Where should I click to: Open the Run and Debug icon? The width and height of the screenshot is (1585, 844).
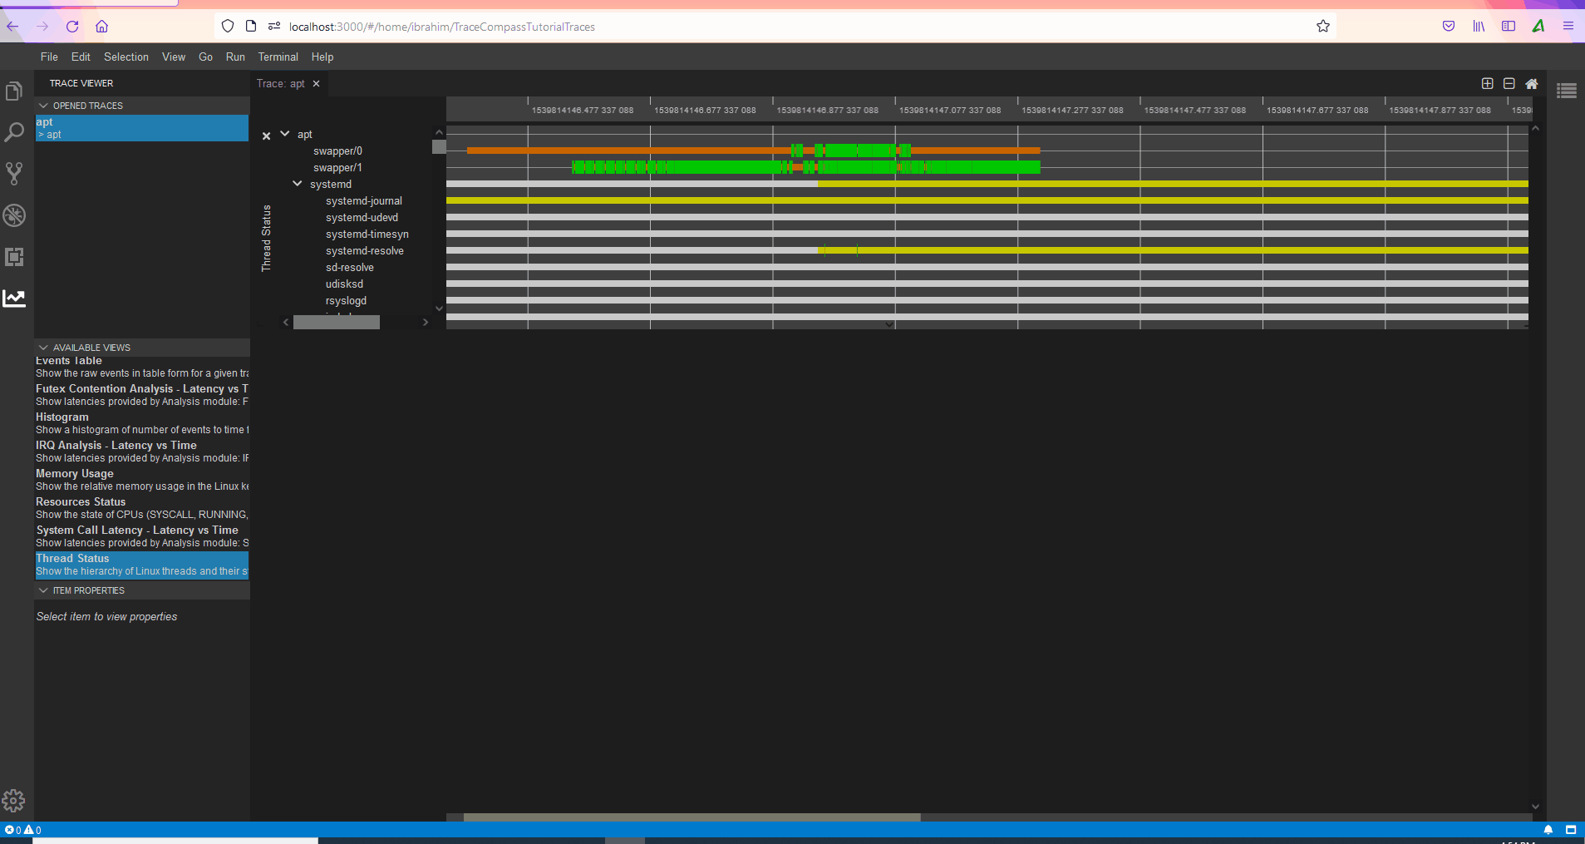(x=14, y=215)
